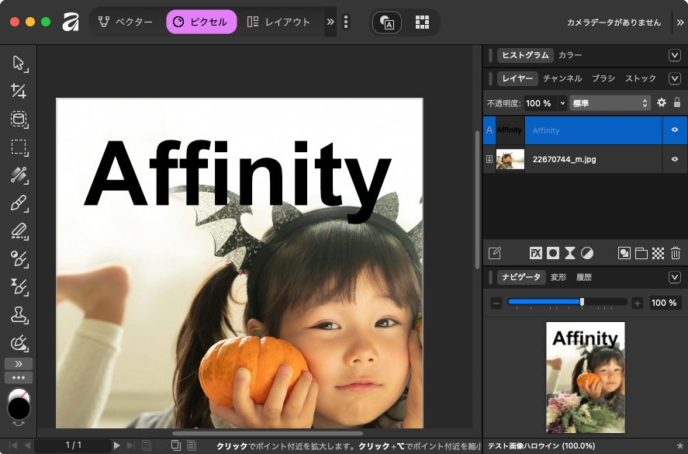Click the navigator zoom slider handle

click(582, 302)
